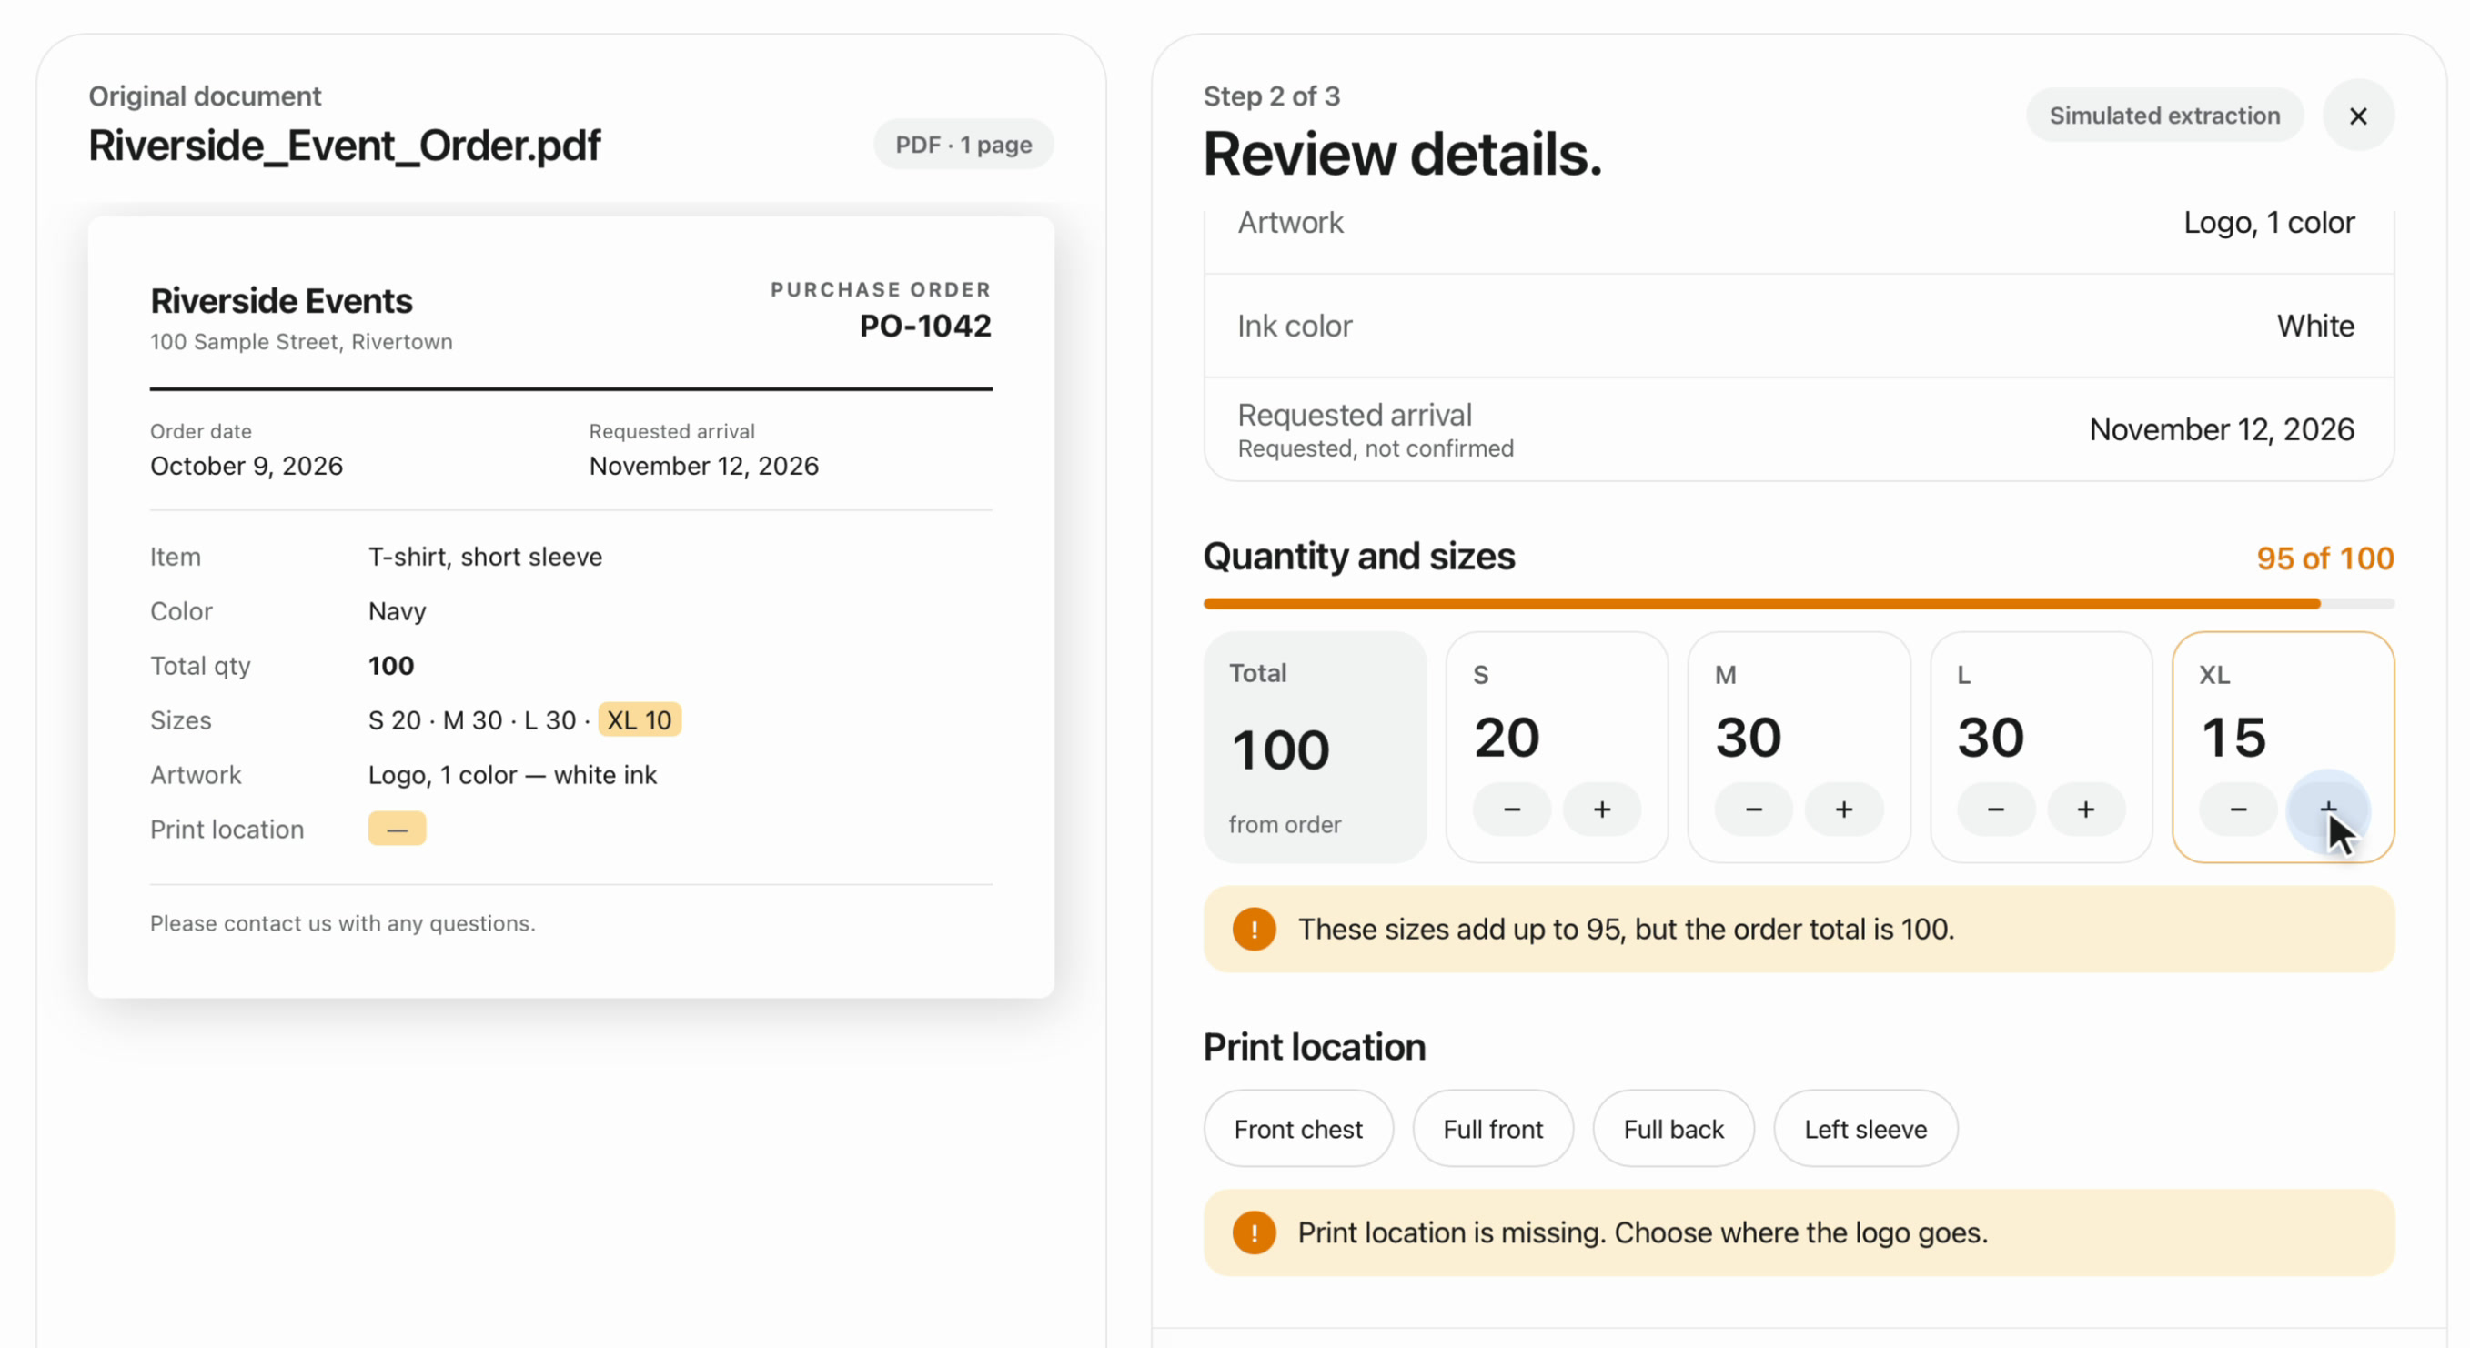Click the S quantity value 20

pyautogui.click(x=1507, y=738)
